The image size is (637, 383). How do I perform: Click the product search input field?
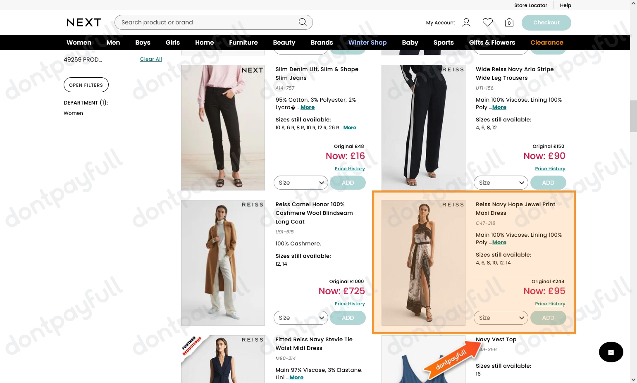213,22
